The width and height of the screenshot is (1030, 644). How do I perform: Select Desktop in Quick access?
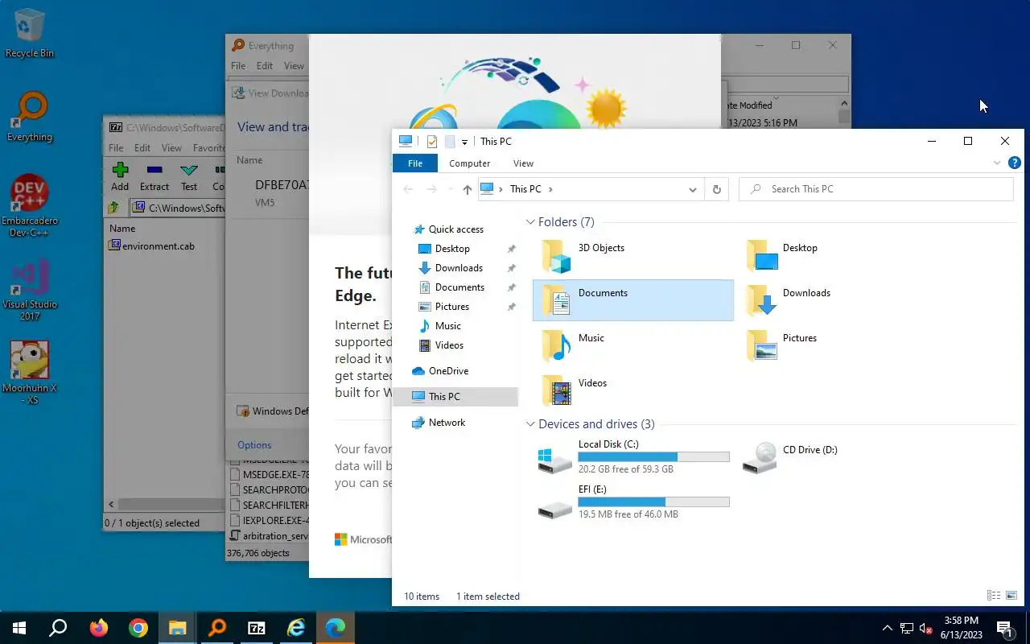pyautogui.click(x=452, y=249)
